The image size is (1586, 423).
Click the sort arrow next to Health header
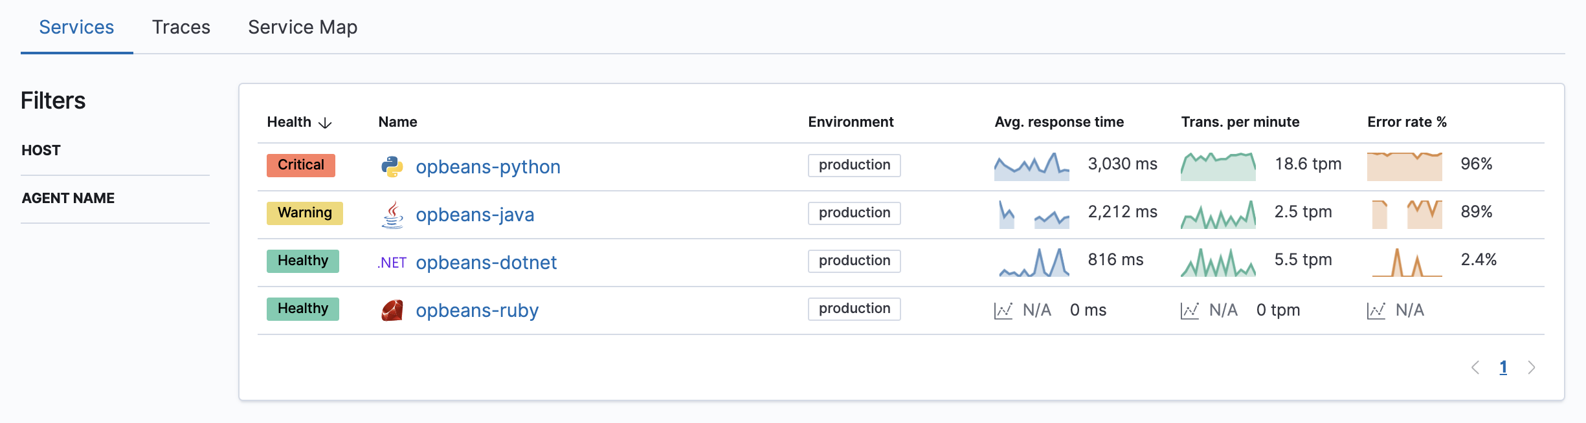[x=325, y=123]
